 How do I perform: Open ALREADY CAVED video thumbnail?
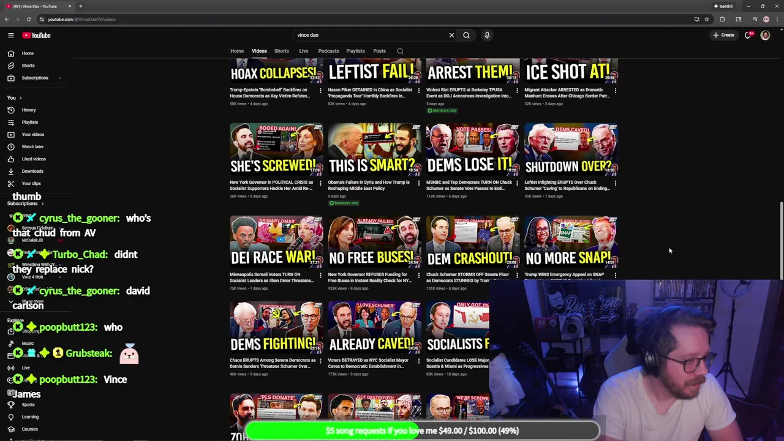(374, 328)
